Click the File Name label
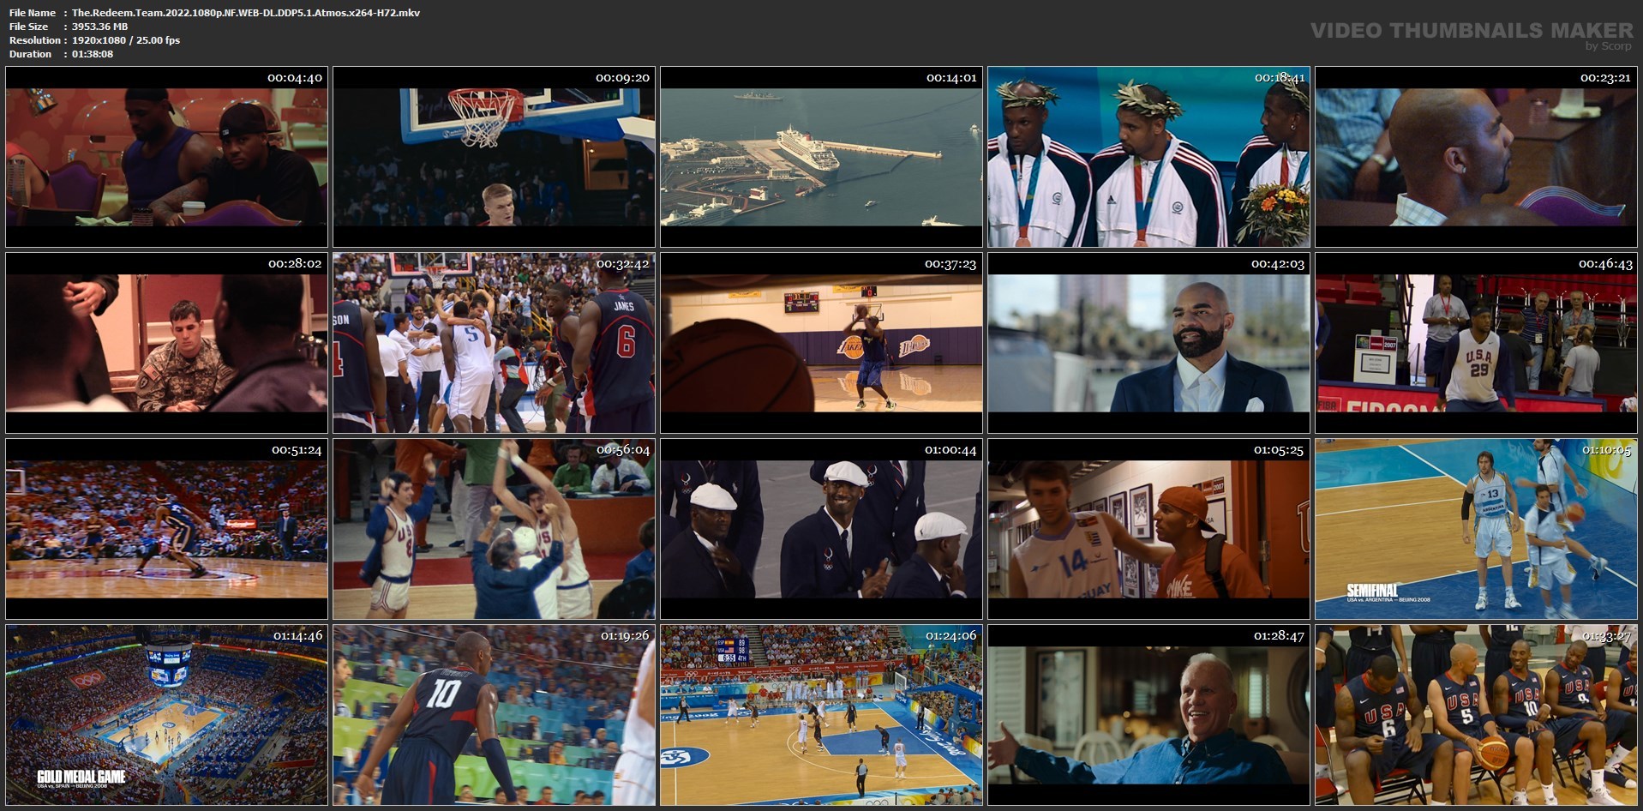The width and height of the screenshot is (1643, 811). (33, 13)
